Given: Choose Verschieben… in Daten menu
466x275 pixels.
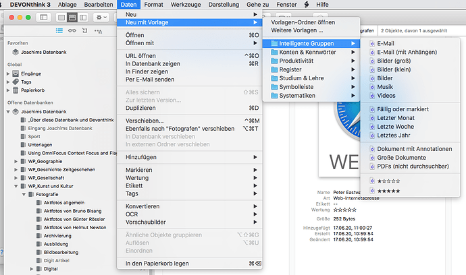Looking at the screenshot, I should coord(190,121).
